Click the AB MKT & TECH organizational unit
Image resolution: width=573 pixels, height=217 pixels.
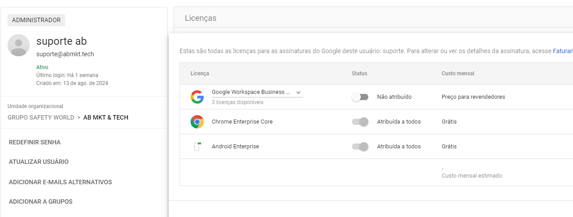pos(106,117)
